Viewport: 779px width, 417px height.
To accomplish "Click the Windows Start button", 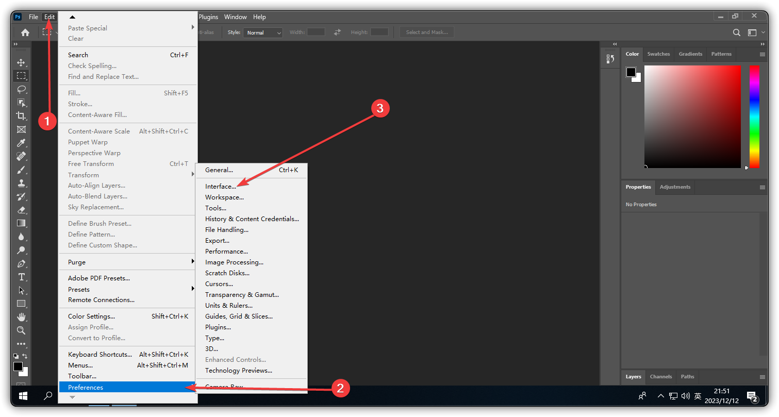I will [23, 396].
